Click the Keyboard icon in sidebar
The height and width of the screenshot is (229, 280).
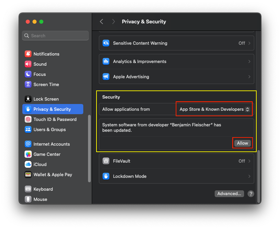tap(28, 189)
